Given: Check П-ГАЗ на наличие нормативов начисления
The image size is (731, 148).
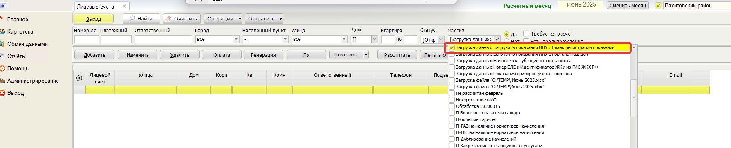Looking at the screenshot, I should 452,126.
